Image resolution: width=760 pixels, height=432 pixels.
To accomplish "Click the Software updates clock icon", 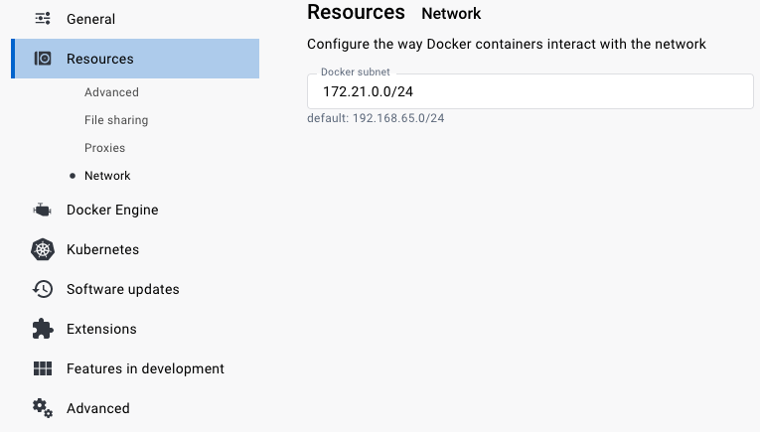I will pos(42,289).
